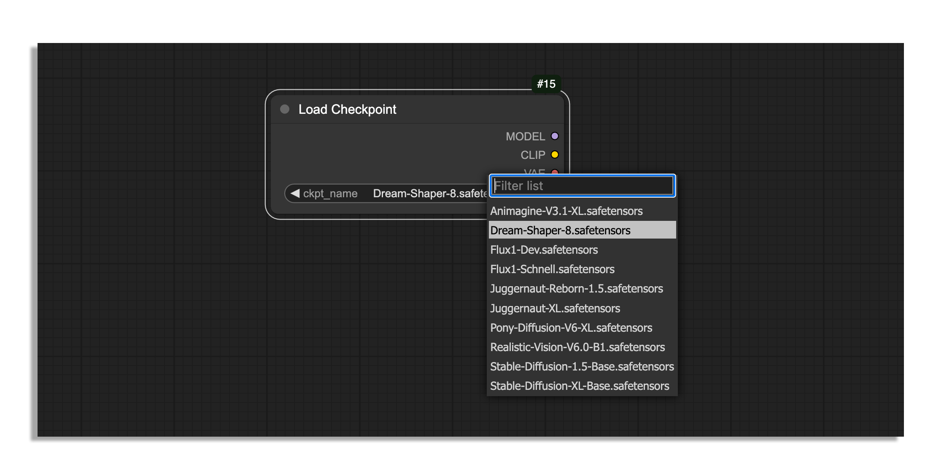Screen dimensions: 944x475
Task: Select Animagine-V3.1-XL.safetensors from the list
Action: pyautogui.click(x=566, y=211)
